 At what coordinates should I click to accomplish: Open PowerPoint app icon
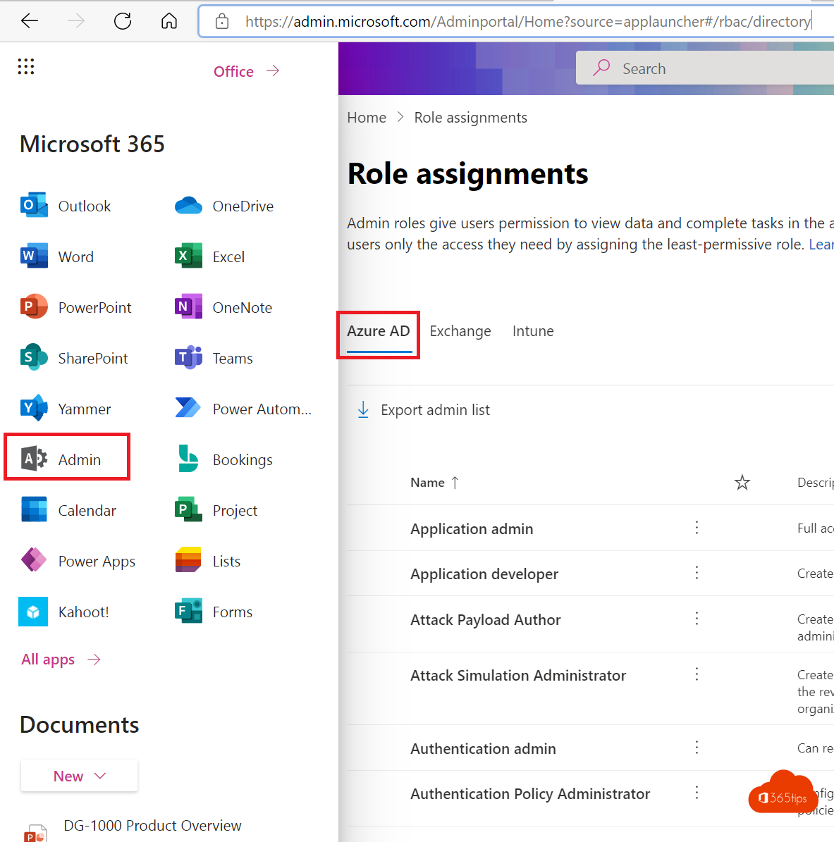pos(34,307)
